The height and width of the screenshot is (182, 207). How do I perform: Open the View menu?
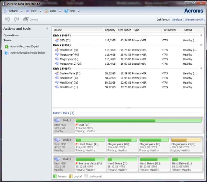34,11
